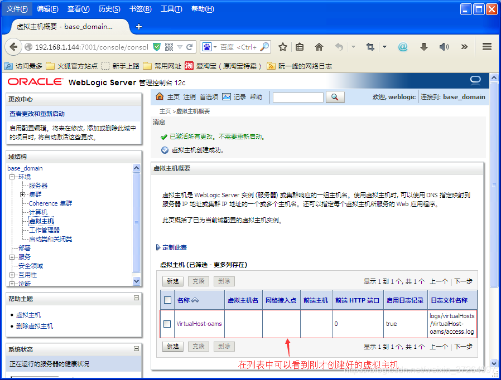Open the address bar history dropdown arrow

(x=180, y=47)
